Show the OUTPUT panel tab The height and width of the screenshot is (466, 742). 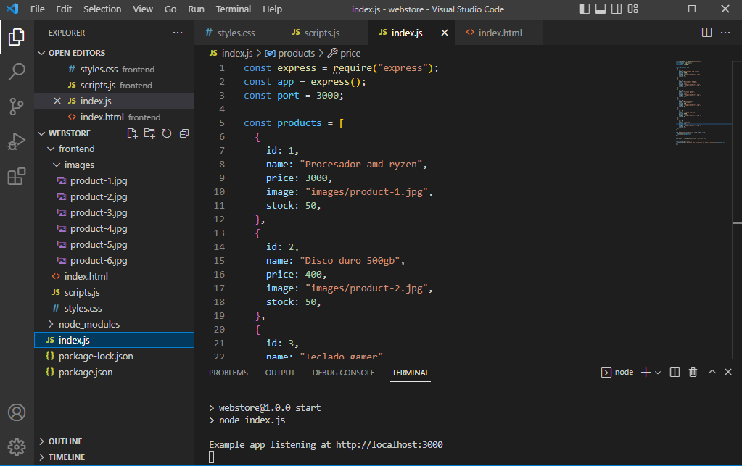point(280,373)
